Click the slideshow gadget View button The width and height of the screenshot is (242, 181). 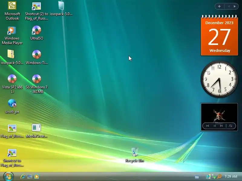click(231, 126)
